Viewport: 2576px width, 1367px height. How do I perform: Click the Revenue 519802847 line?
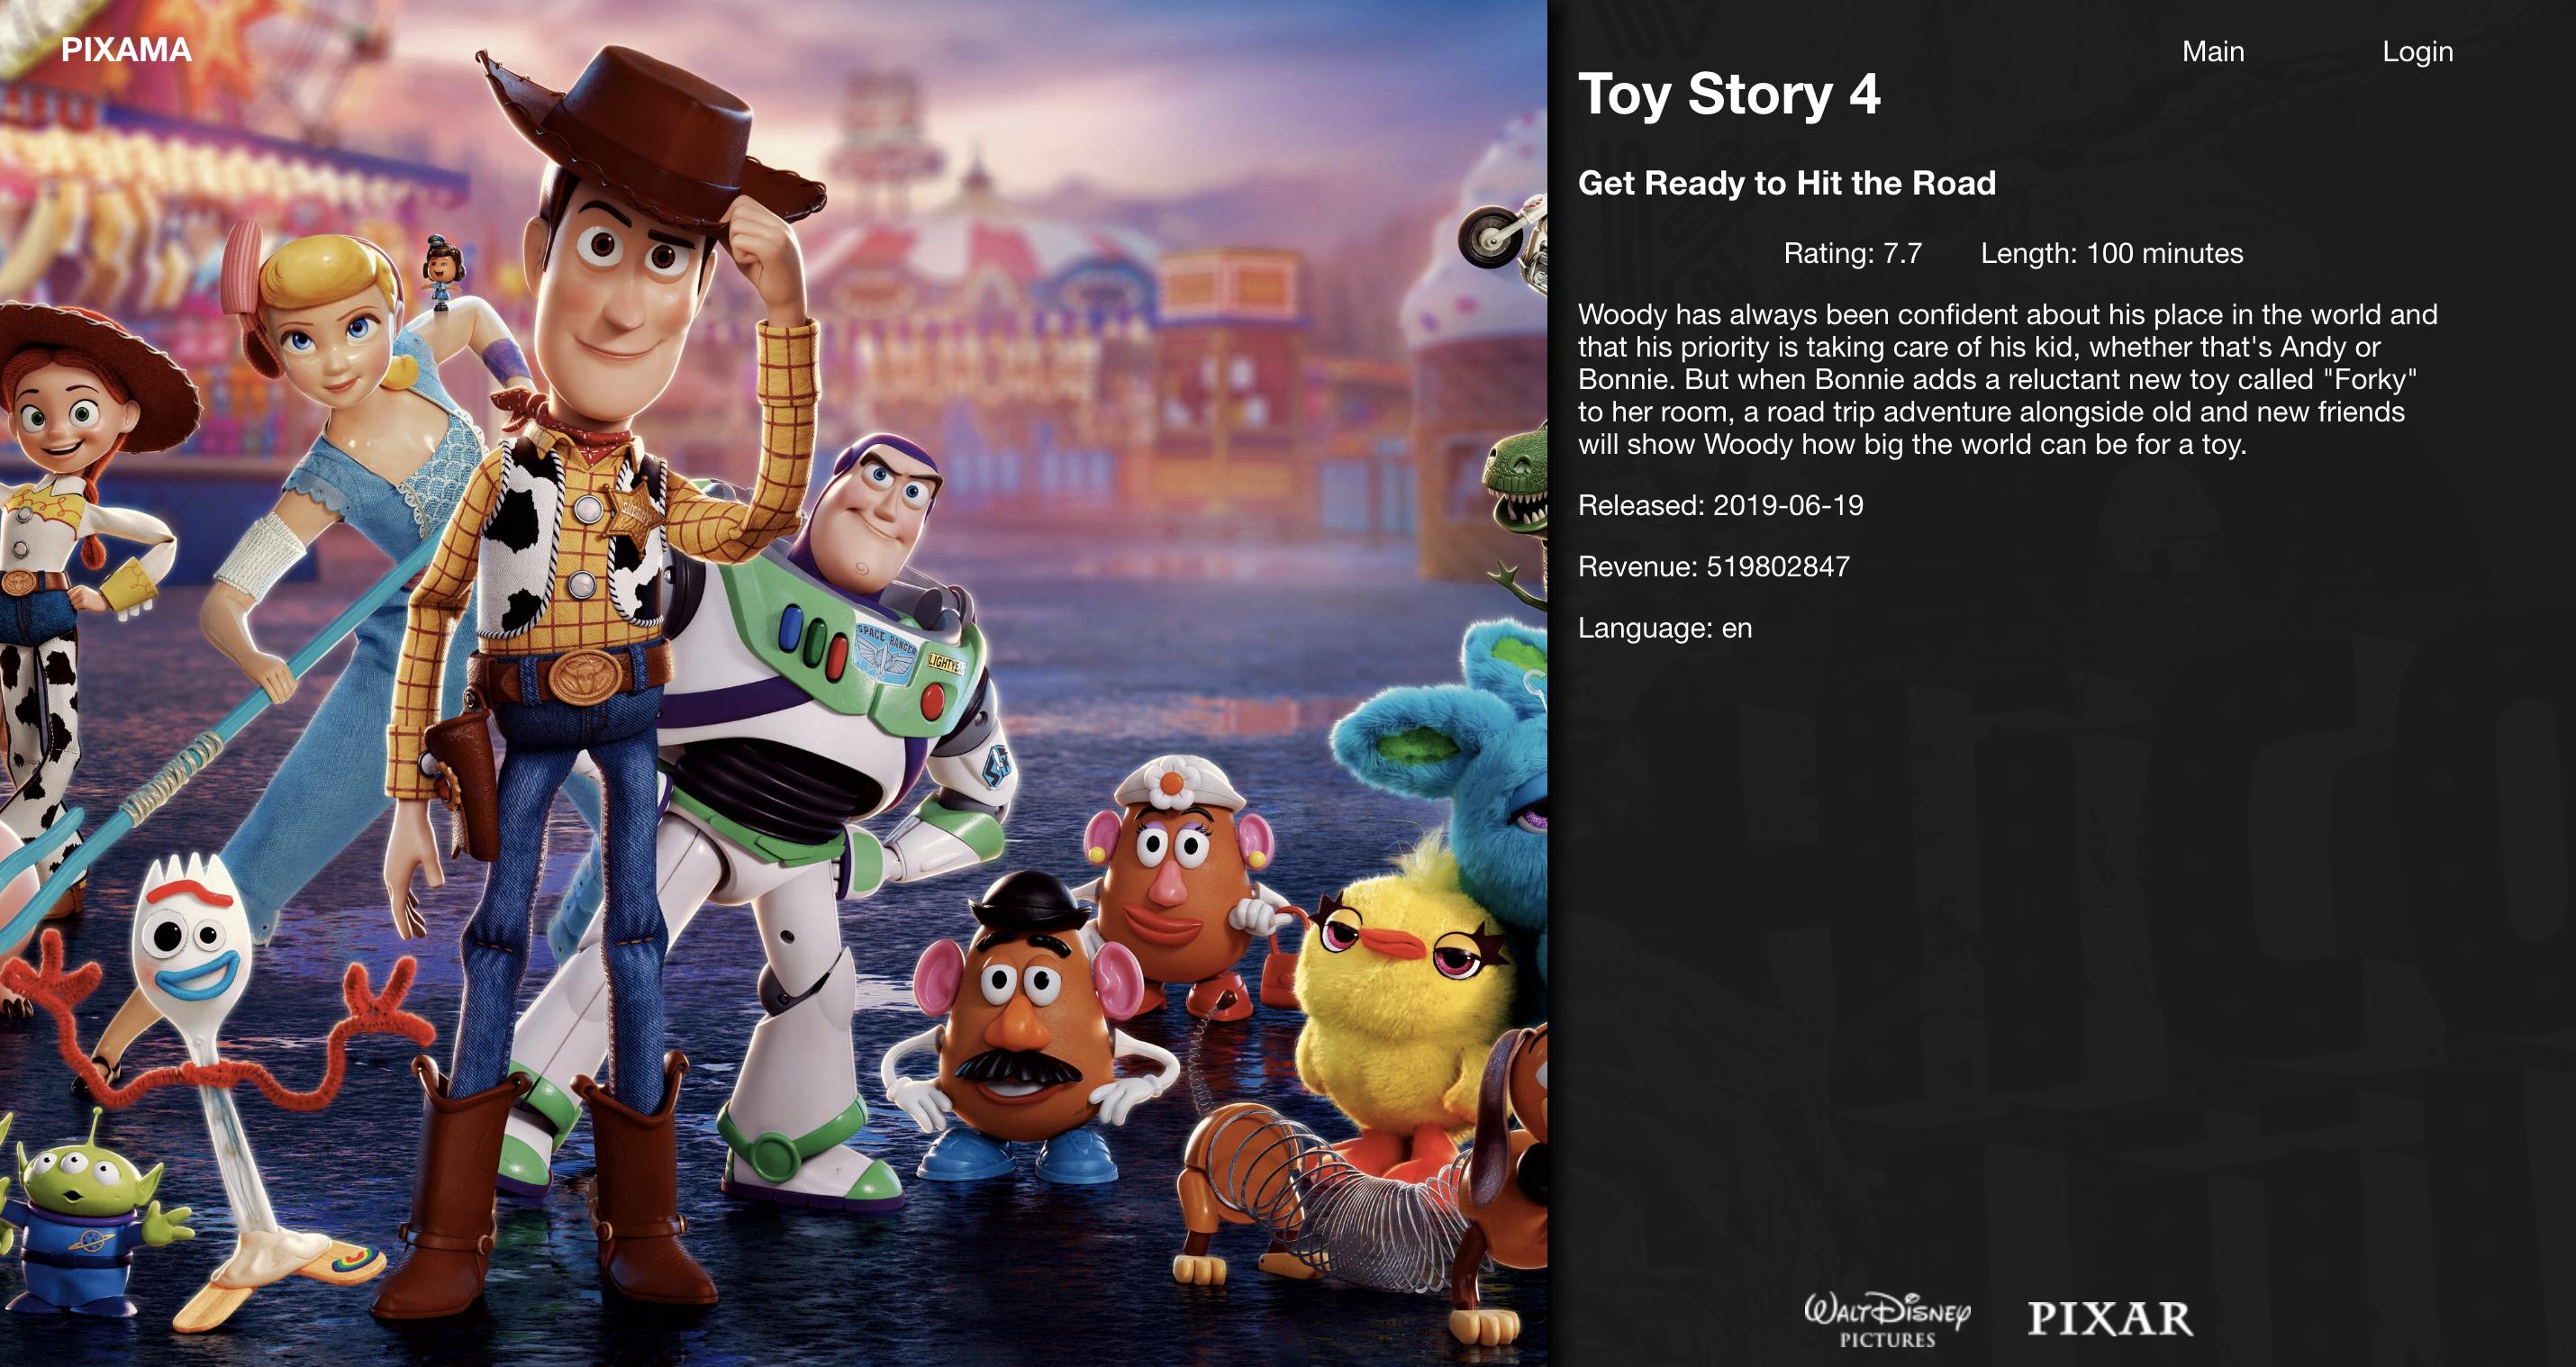pyautogui.click(x=1713, y=566)
